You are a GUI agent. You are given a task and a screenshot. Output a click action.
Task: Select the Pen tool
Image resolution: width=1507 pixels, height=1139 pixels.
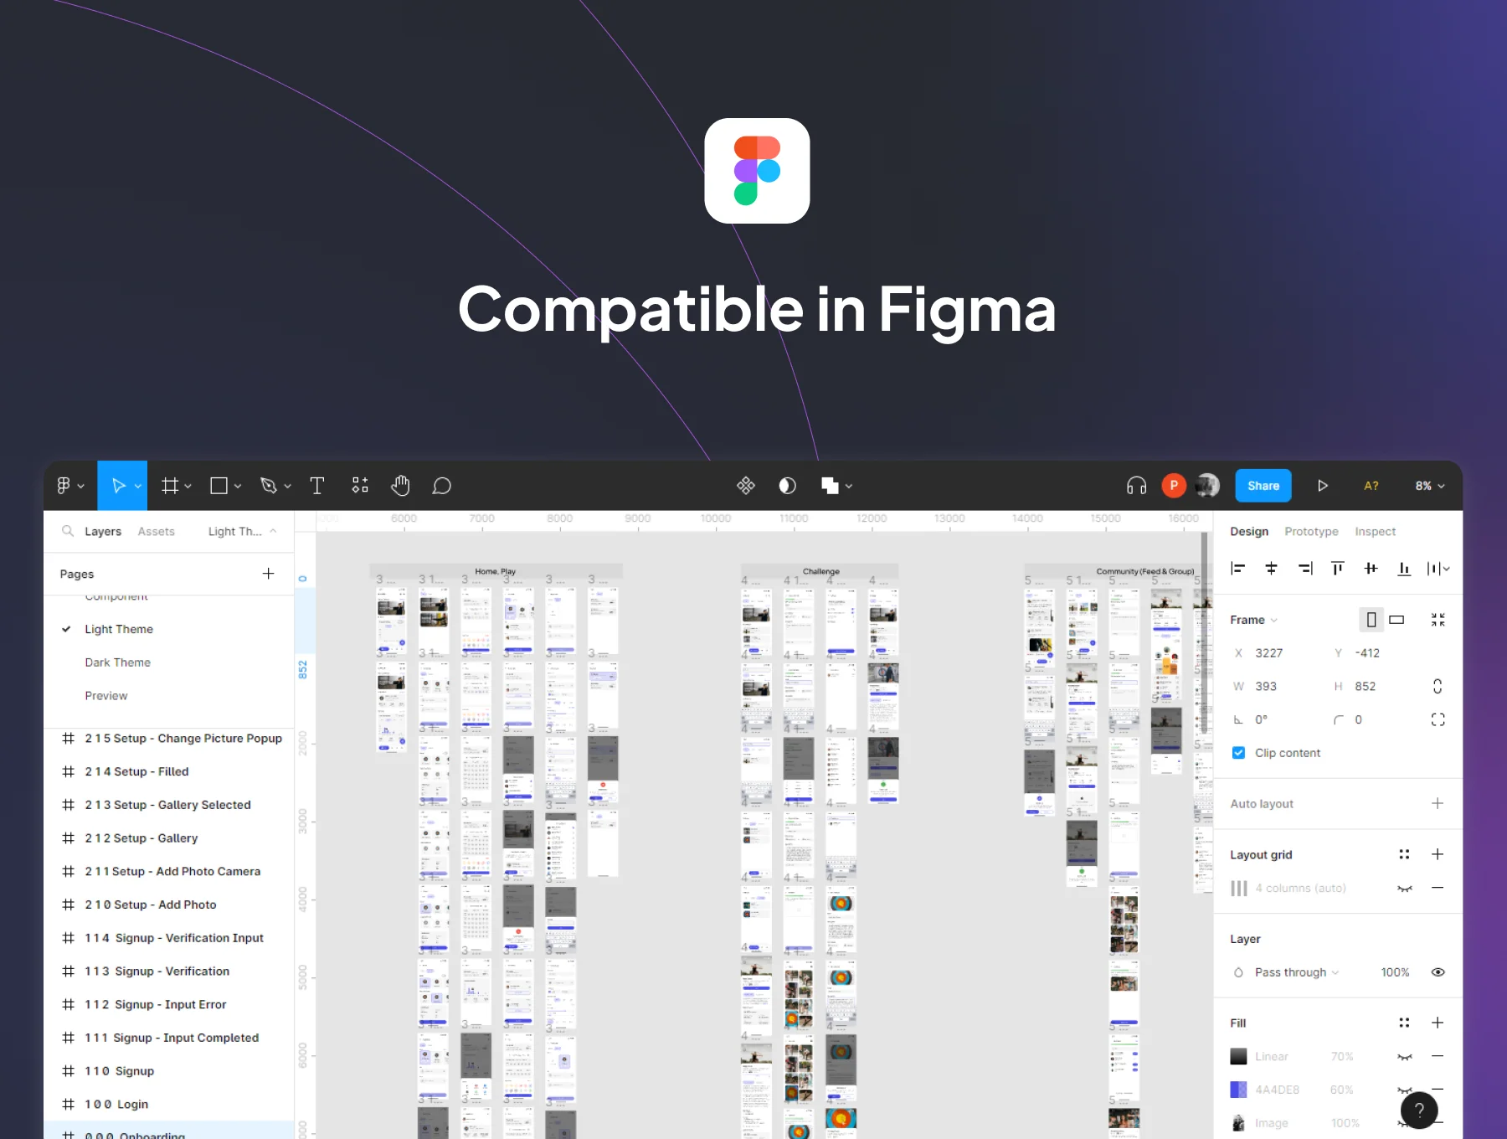point(269,486)
